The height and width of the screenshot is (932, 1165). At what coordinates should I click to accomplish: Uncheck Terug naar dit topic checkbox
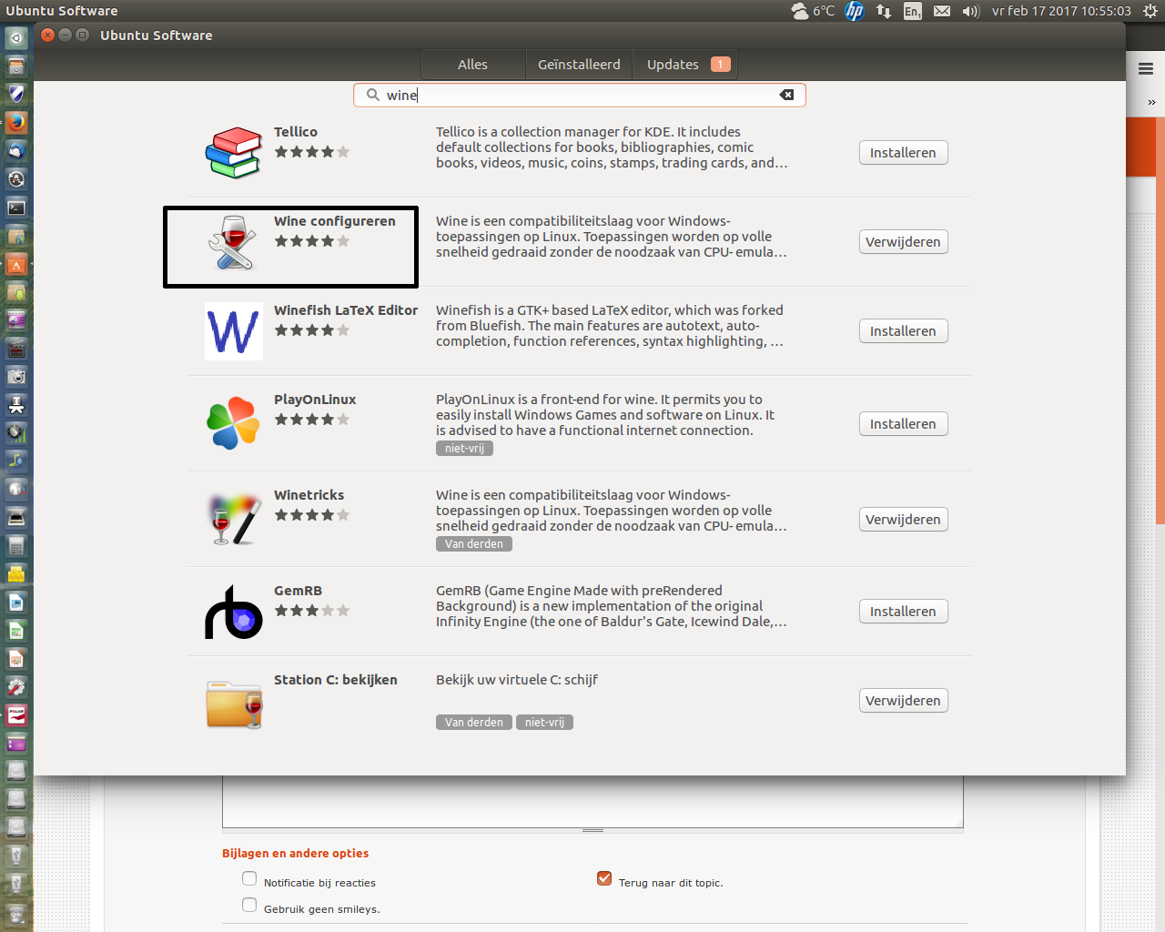[604, 878]
